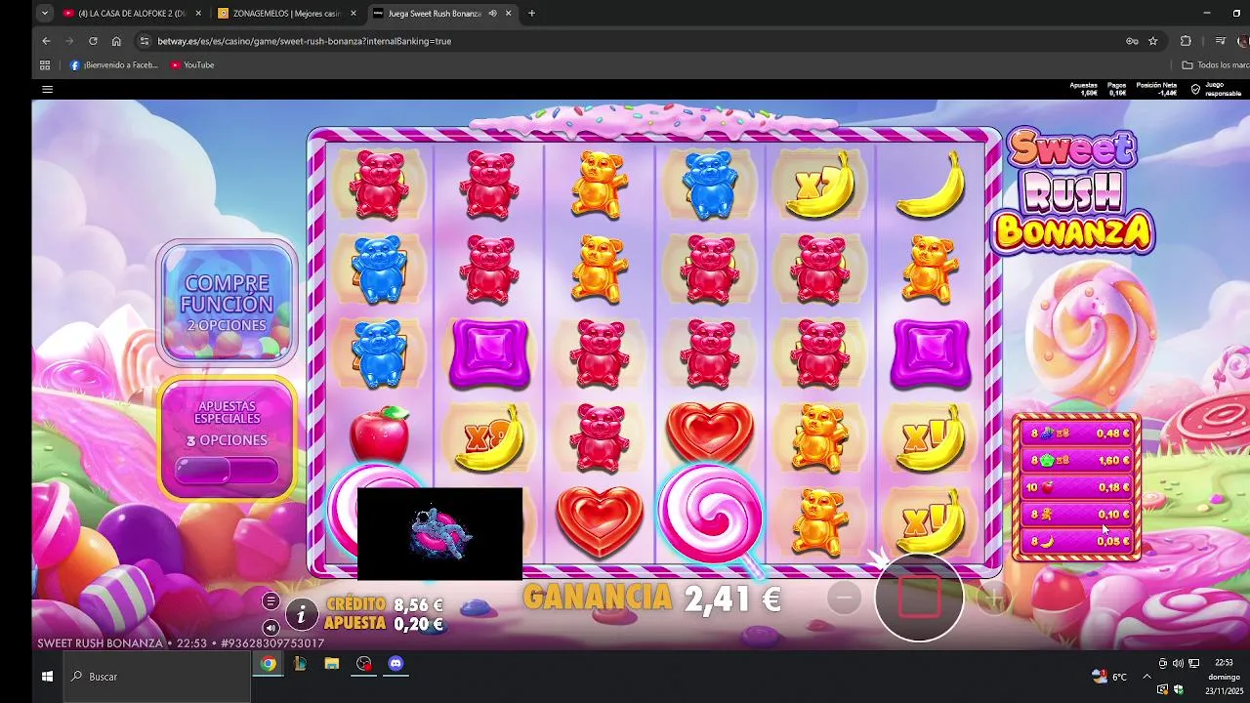Viewport: 1250px width, 703px height.
Task: Switch to ZONAGEMELOS tab
Action: pos(285,14)
